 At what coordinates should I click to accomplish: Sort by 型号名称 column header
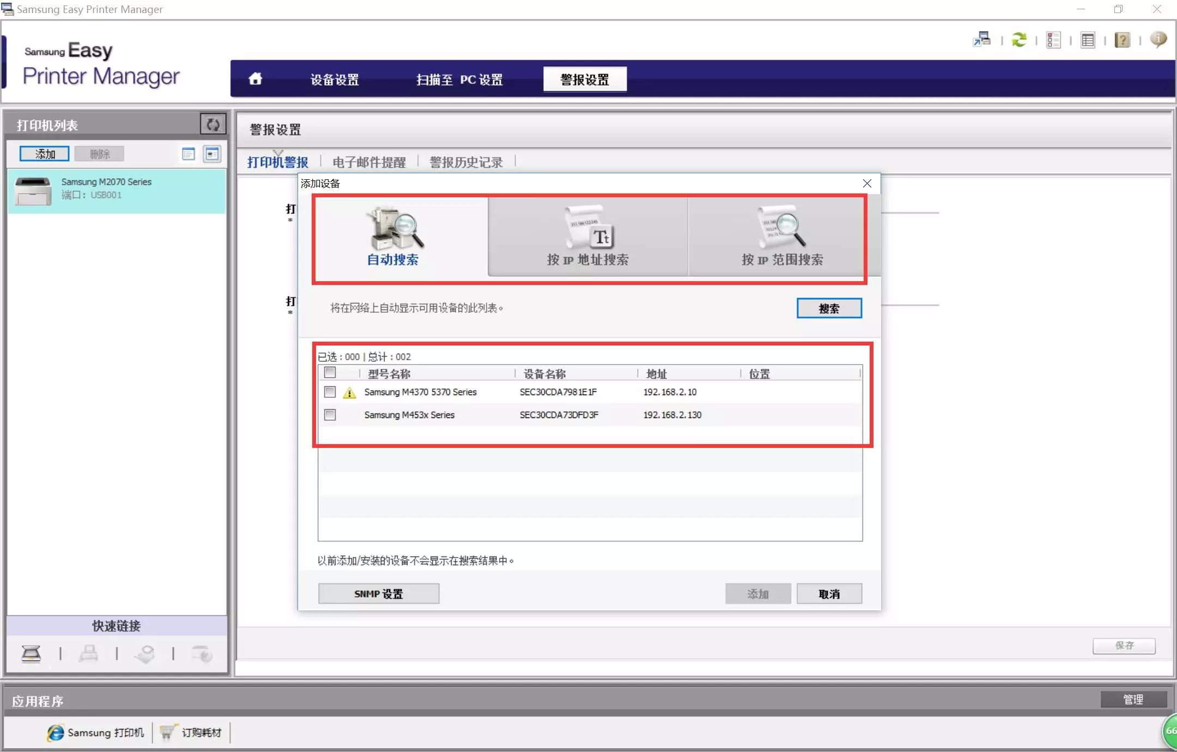click(x=389, y=373)
